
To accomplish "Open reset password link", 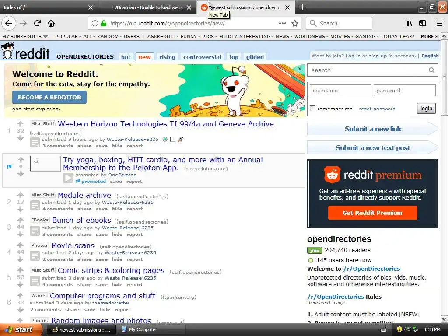I will pyautogui.click(x=377, y=108).
